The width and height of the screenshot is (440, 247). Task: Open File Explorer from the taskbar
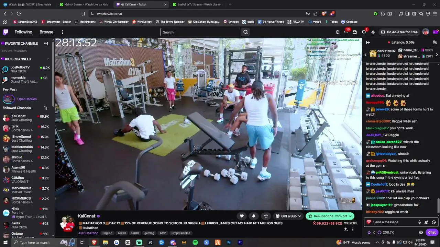click(x=105, y=242)
